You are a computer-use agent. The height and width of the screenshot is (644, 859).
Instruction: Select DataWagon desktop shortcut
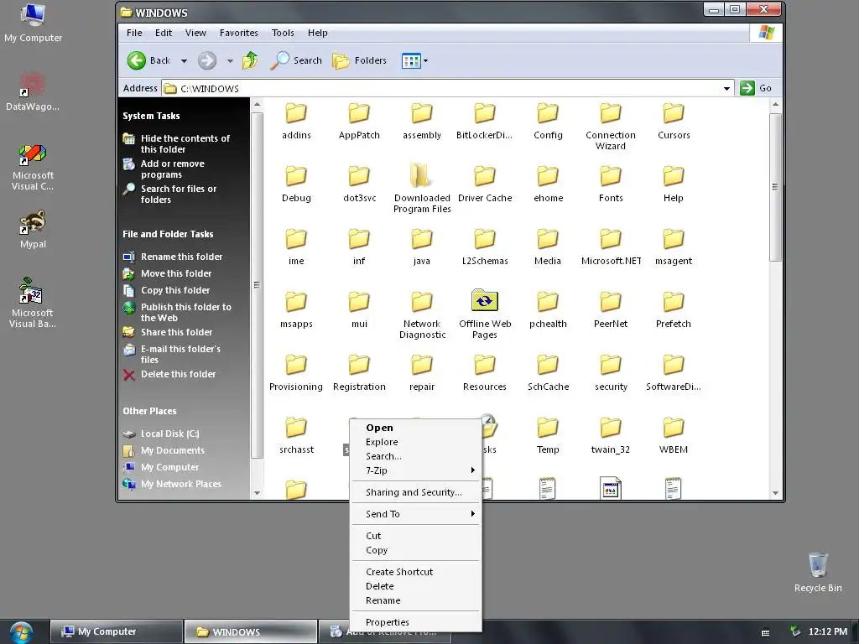tap(33, 91)
